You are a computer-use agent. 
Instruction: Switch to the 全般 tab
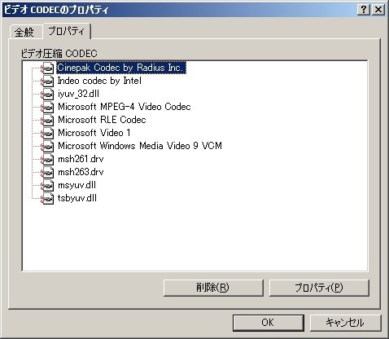(x=24, y=32)
